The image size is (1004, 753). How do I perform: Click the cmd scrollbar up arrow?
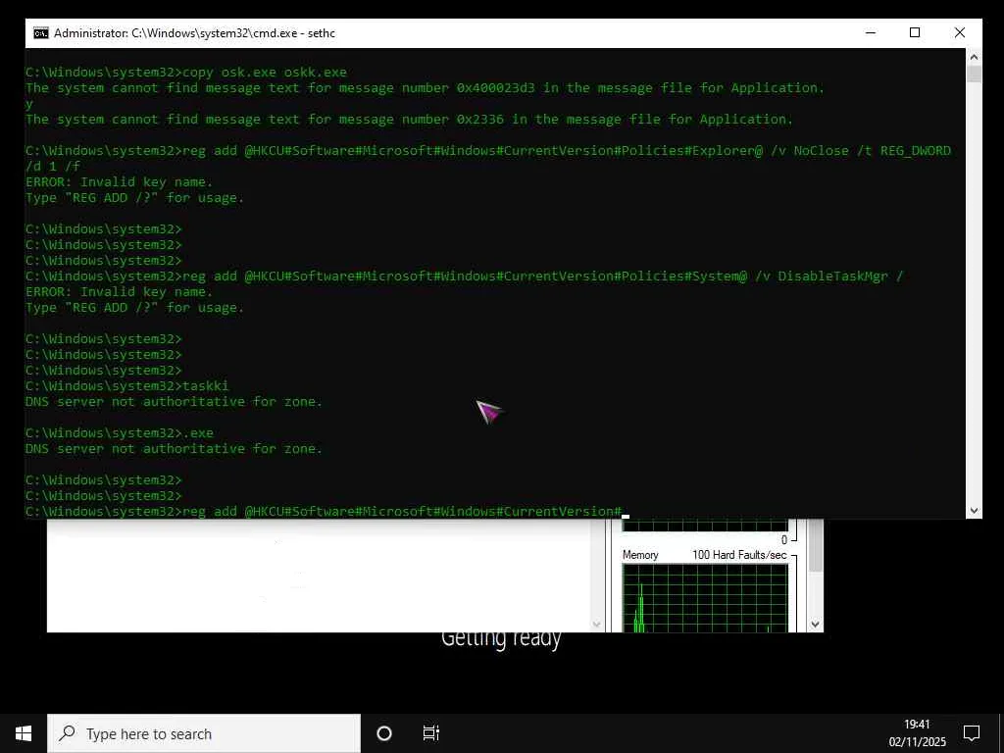point(974,56)
